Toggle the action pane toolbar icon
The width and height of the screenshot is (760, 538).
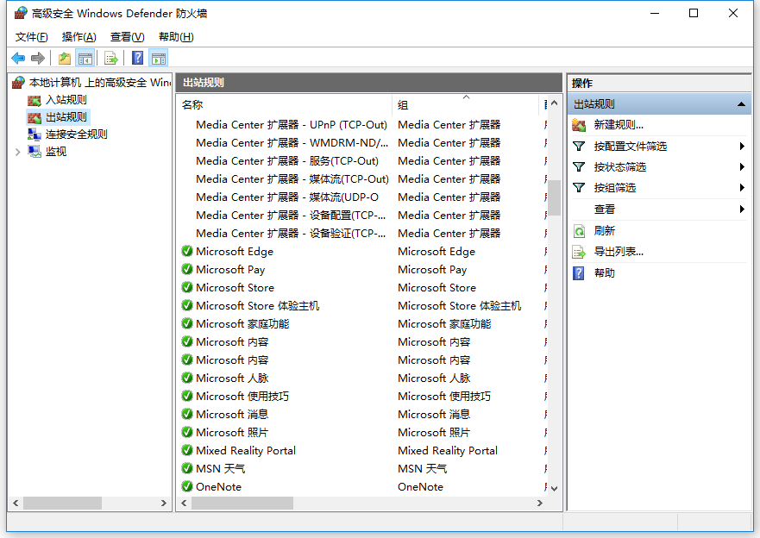pos(159,59)
